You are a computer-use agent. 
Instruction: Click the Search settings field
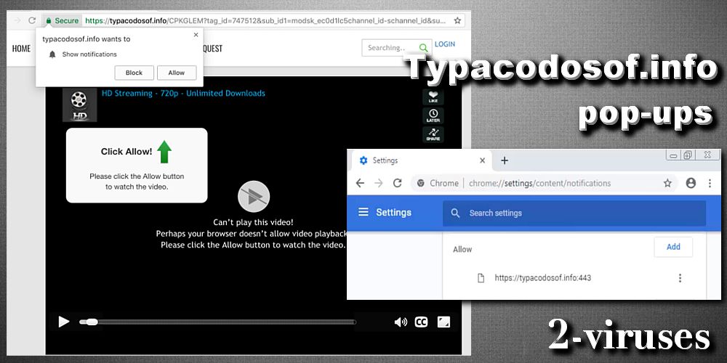coord(574,213)
